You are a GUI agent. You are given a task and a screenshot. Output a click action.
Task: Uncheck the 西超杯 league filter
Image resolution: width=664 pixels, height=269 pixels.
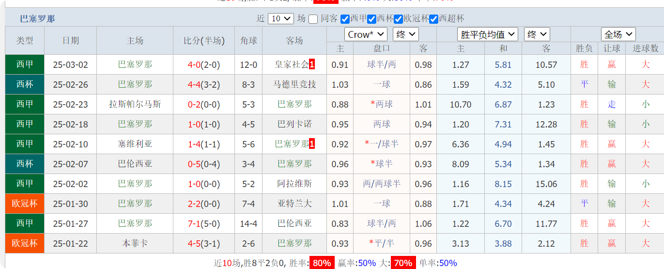tap(434, 19)
